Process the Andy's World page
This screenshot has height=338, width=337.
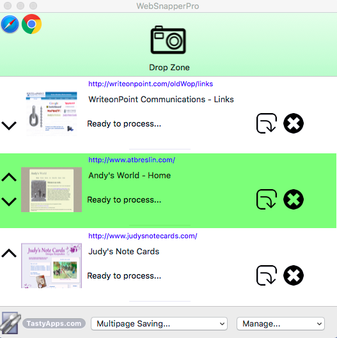click(x=267, y=199)
